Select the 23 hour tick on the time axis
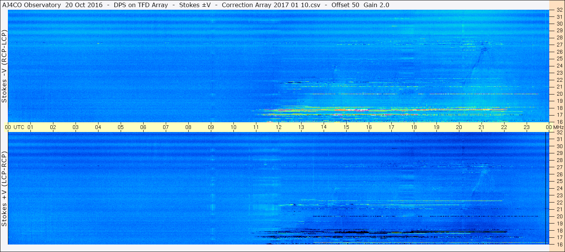Image resolution: width=565 pixels, height=252 pixels. coord(527,127)
